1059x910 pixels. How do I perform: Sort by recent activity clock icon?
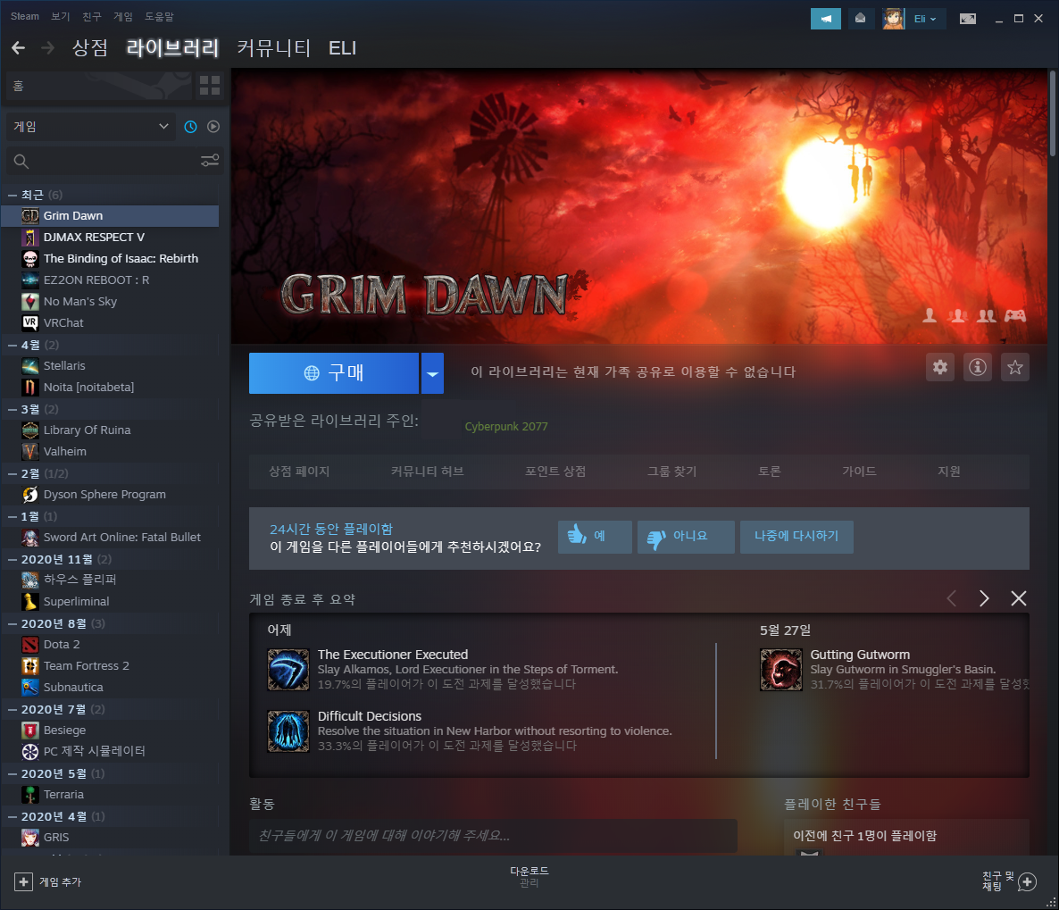[x=190, y=126]
